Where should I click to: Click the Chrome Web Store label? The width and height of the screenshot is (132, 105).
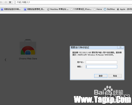[x=28, y=59]
